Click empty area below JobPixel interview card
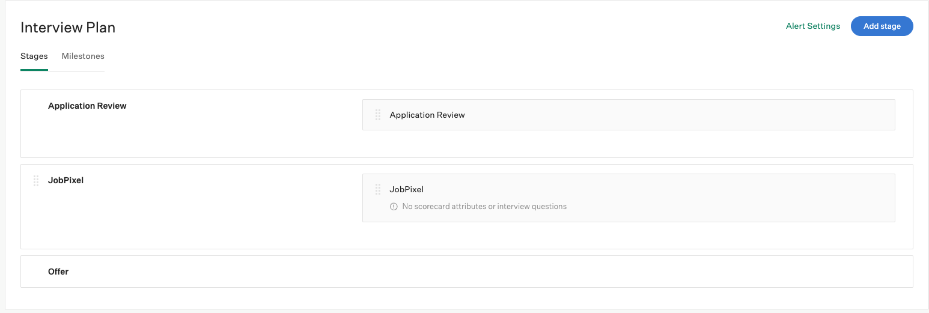The image size is (929, 313). point(629,235)
